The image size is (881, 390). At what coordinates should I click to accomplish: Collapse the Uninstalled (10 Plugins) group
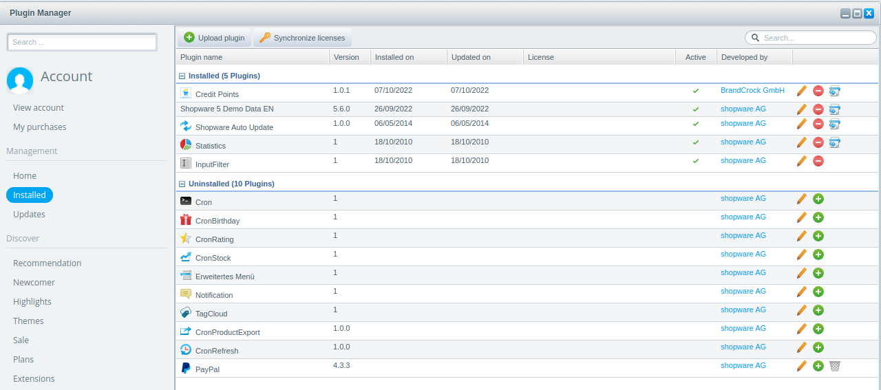182,184
